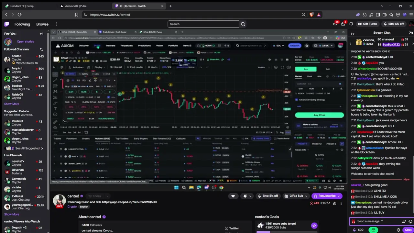Open the notification bell dropdown
Image resolution: width=414 pixels, height=233 pixels.
coord(247,196)
